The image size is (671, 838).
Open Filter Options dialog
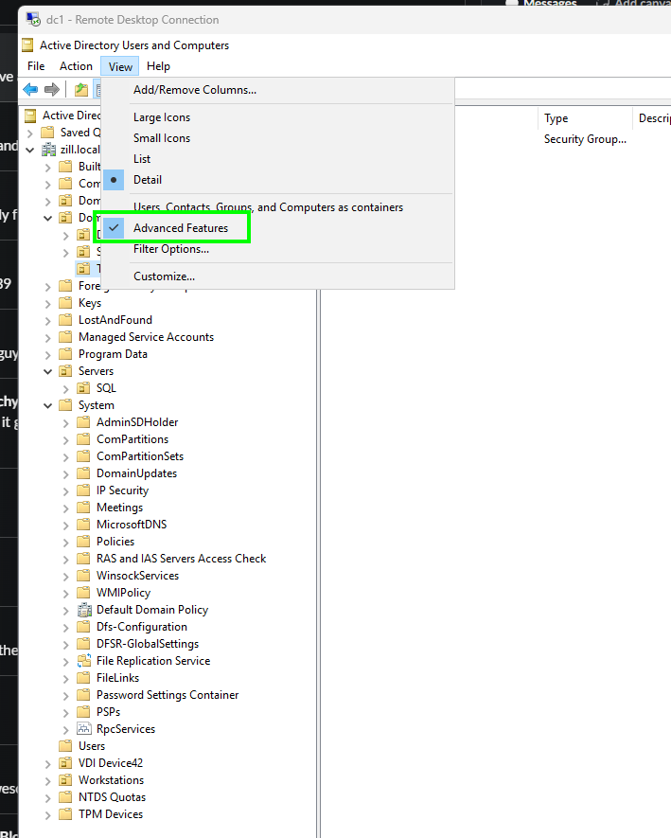tap(170, 249)
